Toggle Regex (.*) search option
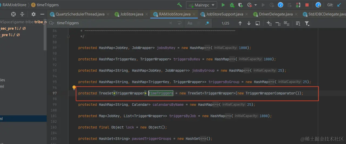The width and height of the screenshot is (346, 144). coord(207,23)
